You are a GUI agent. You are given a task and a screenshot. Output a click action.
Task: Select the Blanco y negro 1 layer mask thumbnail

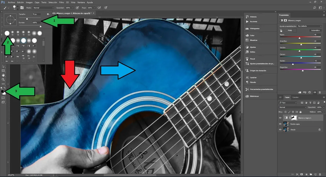coord(294,118)
